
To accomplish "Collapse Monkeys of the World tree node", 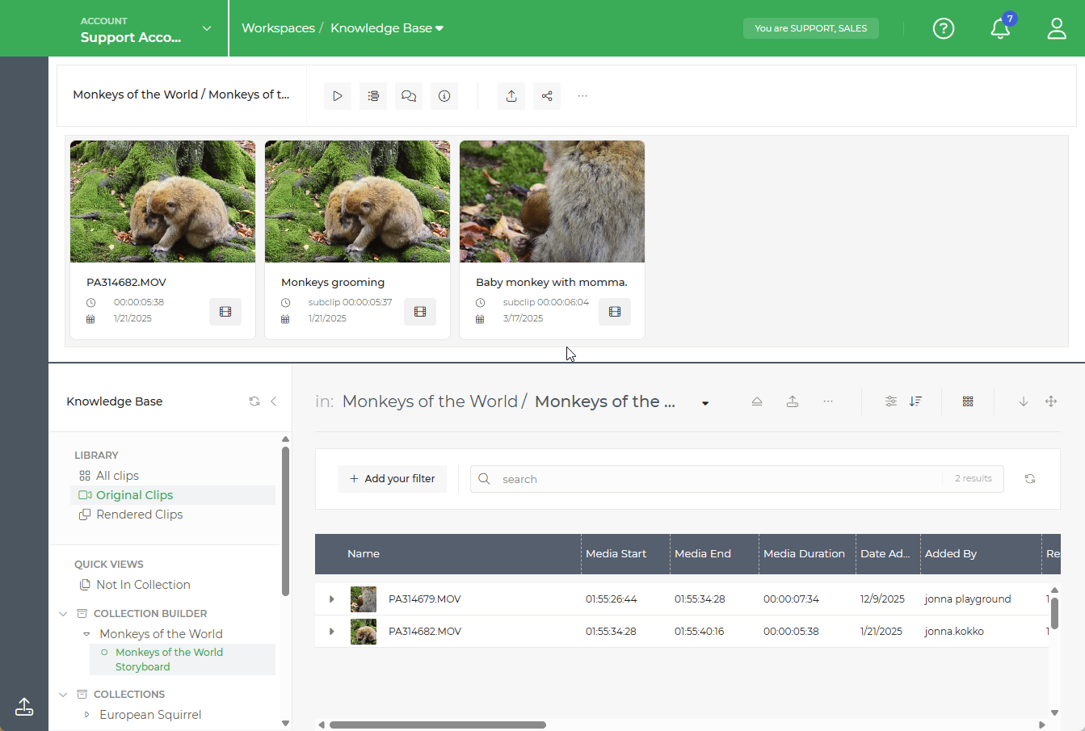I will click(86, 634).
